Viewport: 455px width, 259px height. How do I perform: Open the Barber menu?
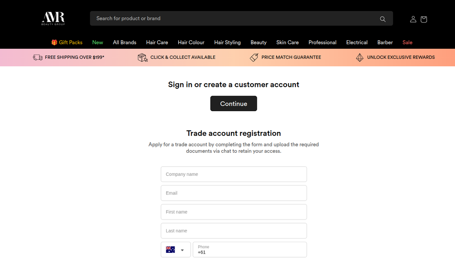coord(385,43)
